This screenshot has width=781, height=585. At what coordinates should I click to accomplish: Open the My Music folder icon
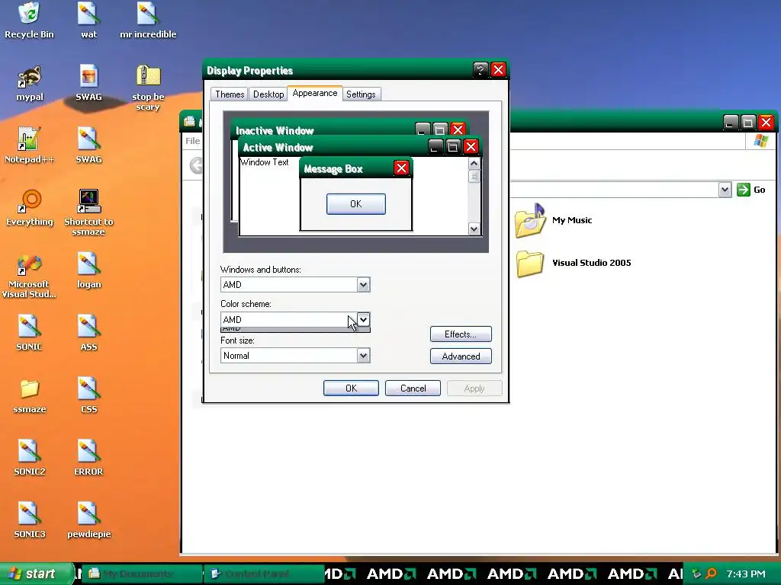[530, 220]
